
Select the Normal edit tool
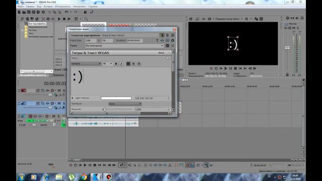click(121, 165)
